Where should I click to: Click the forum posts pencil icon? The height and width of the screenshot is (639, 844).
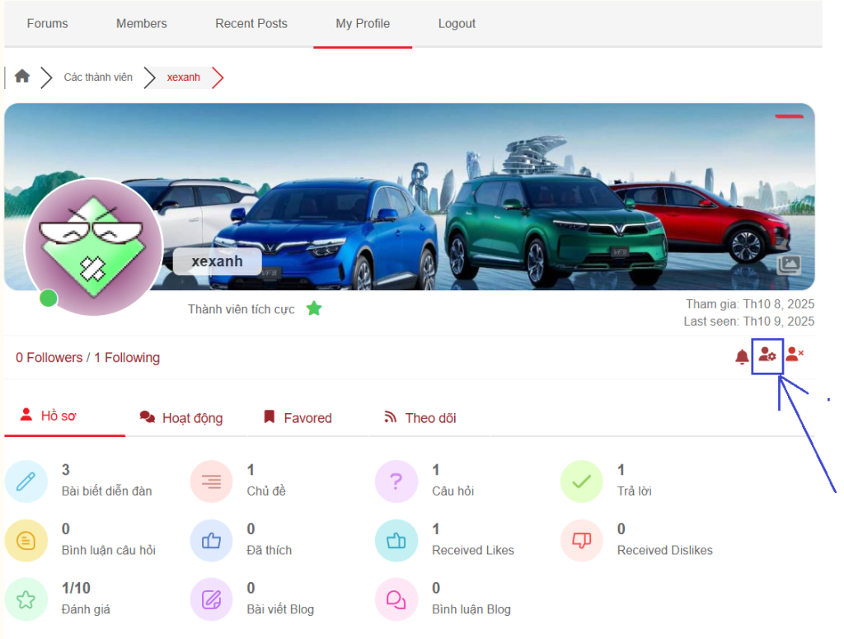(26, 482)
